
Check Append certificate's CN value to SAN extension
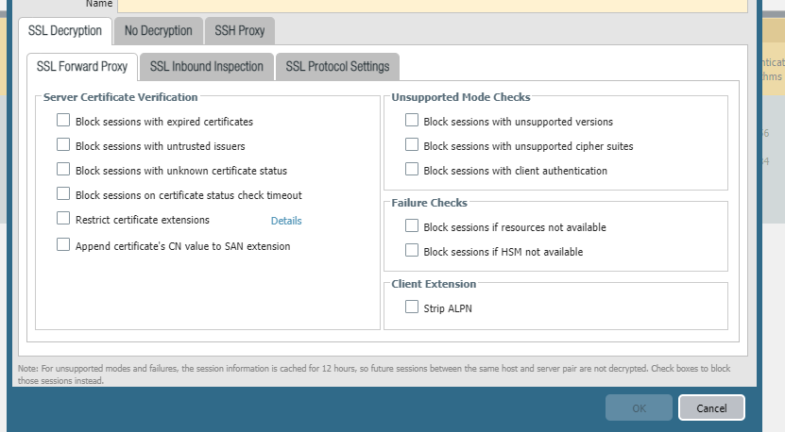click(x=63, y=245)
